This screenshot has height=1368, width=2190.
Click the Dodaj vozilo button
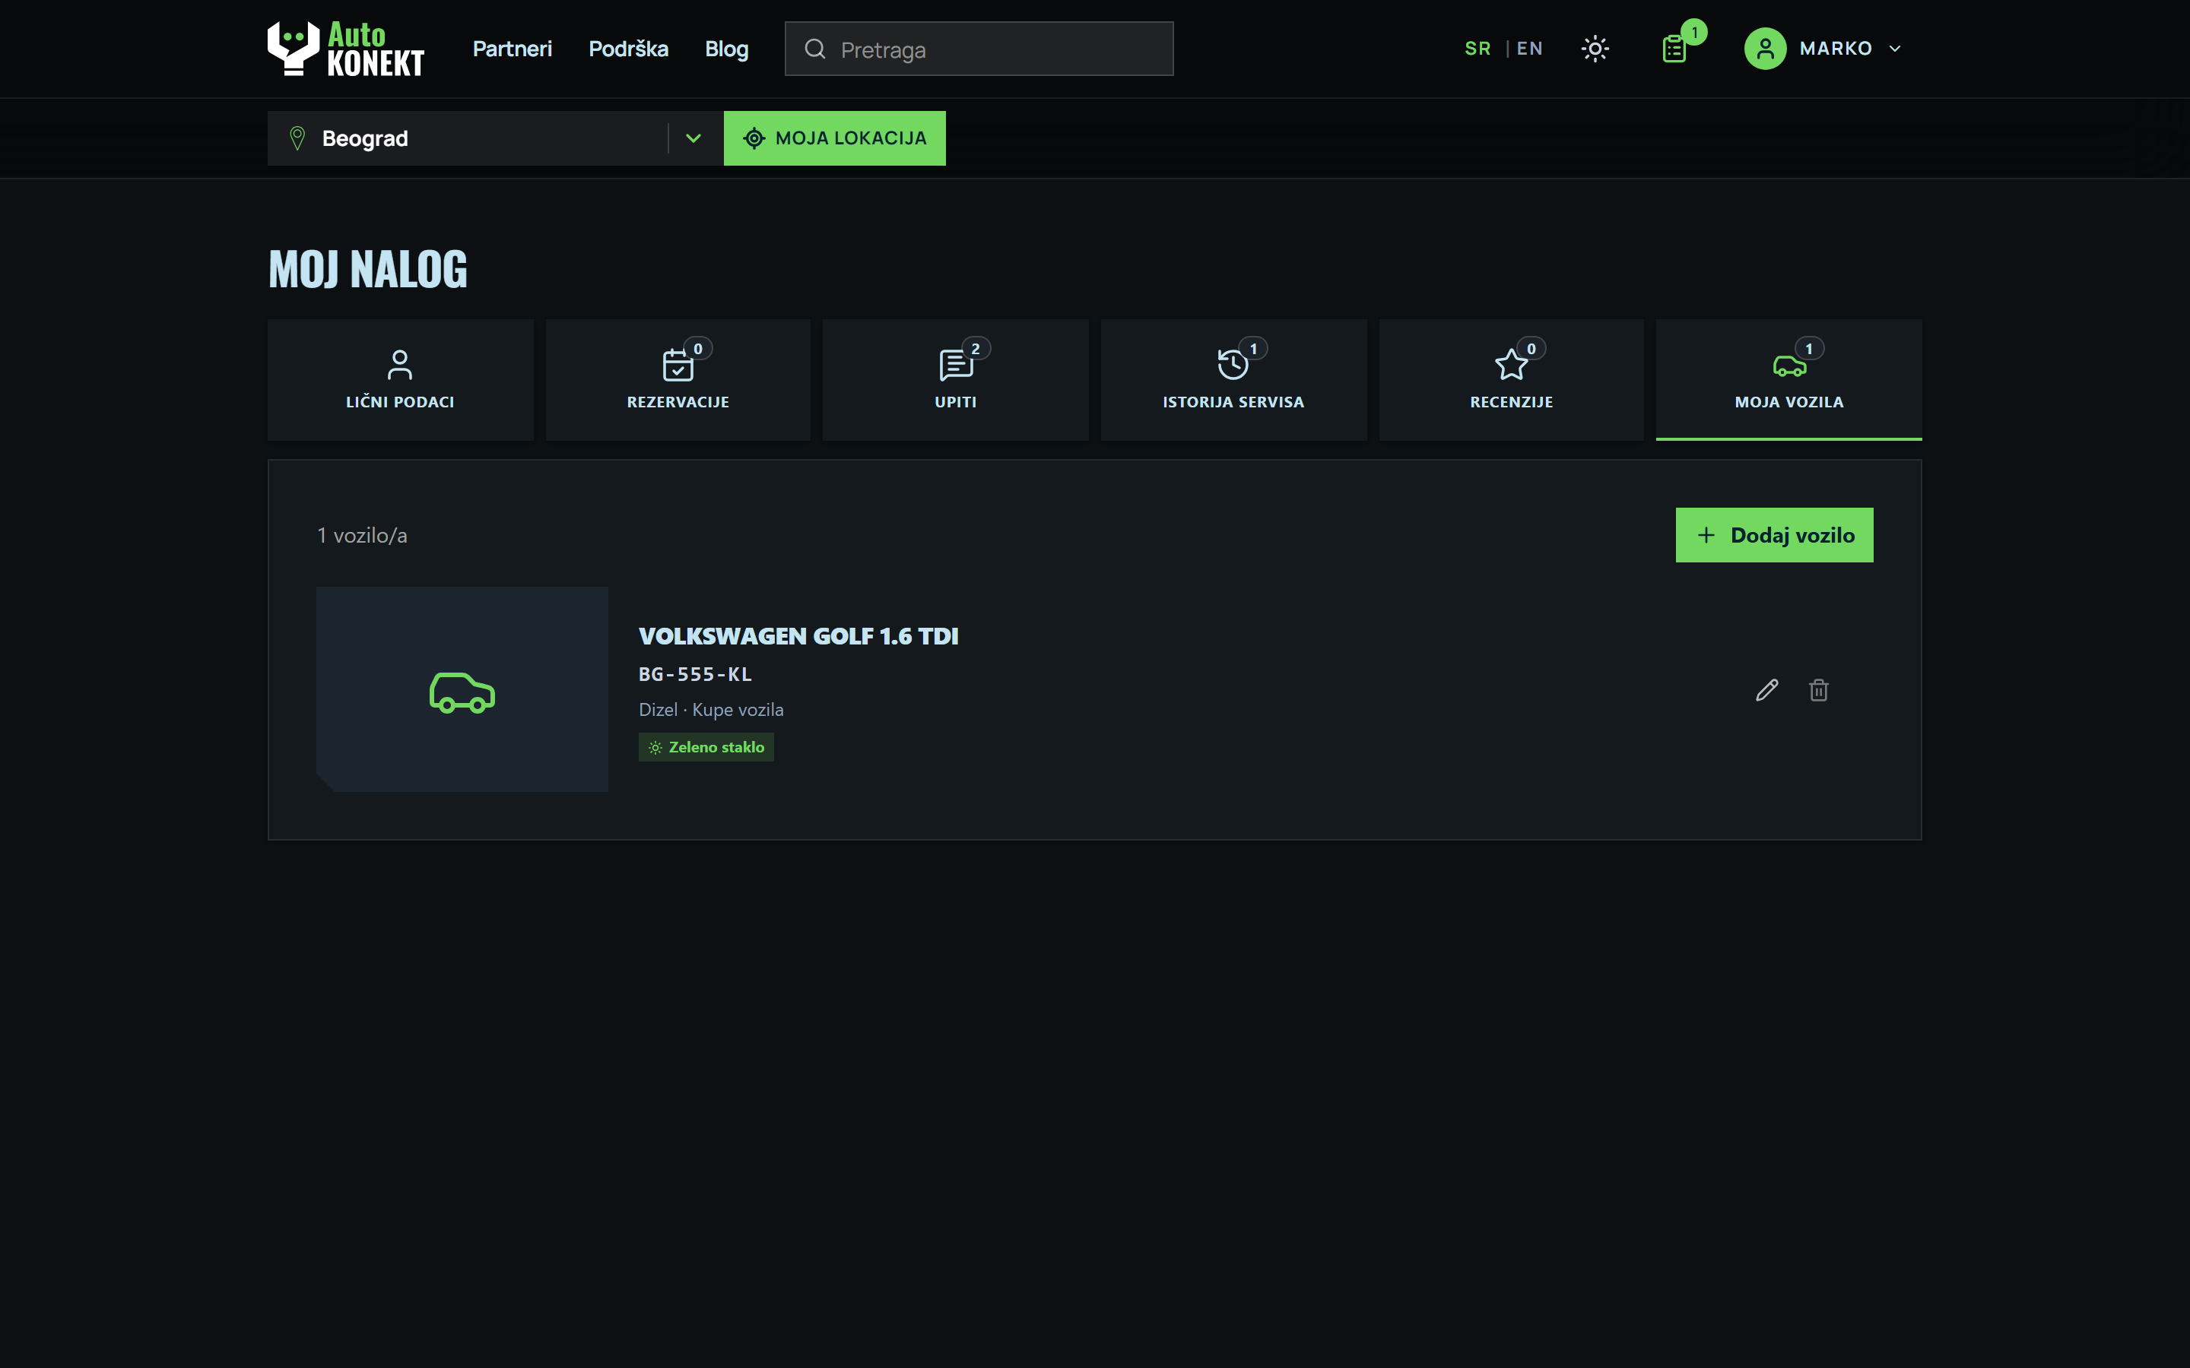tap(1775, 535)
